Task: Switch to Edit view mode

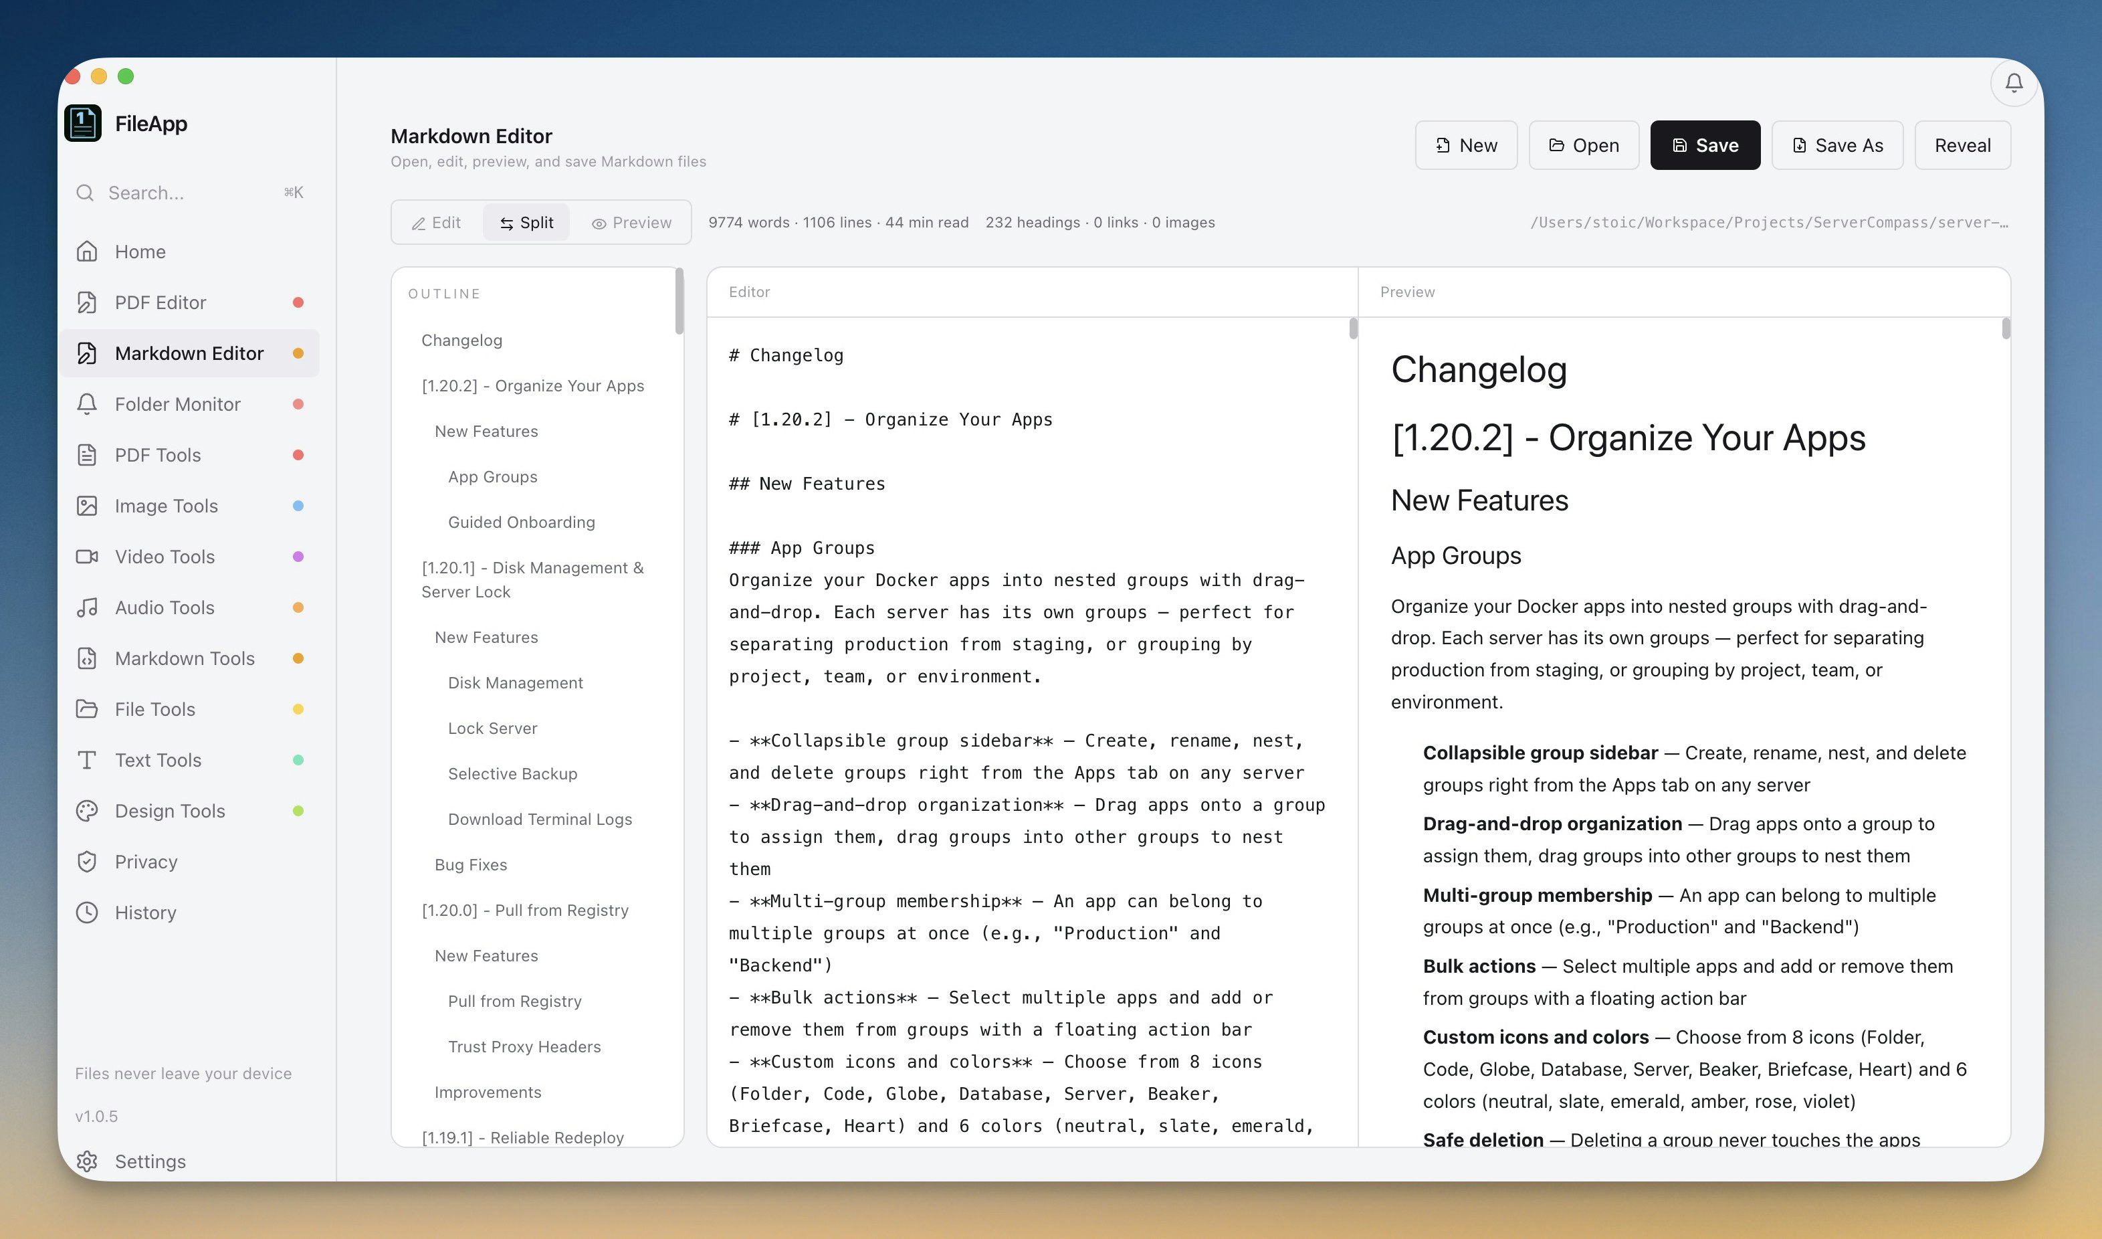Action: click(x=437, y=223)
